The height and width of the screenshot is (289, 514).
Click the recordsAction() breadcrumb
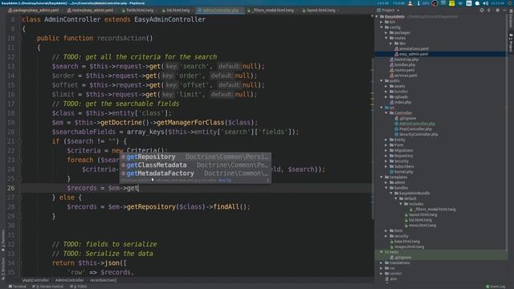103,280
